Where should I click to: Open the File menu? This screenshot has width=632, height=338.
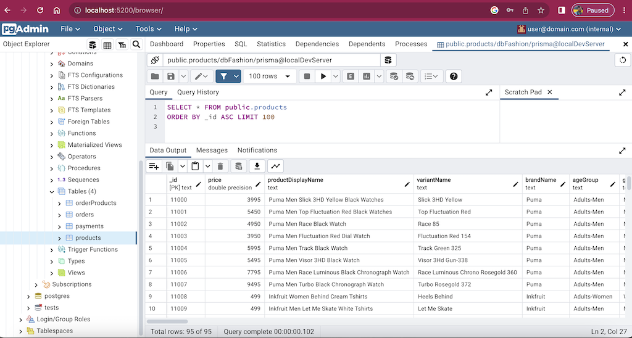tap(70, 29)
